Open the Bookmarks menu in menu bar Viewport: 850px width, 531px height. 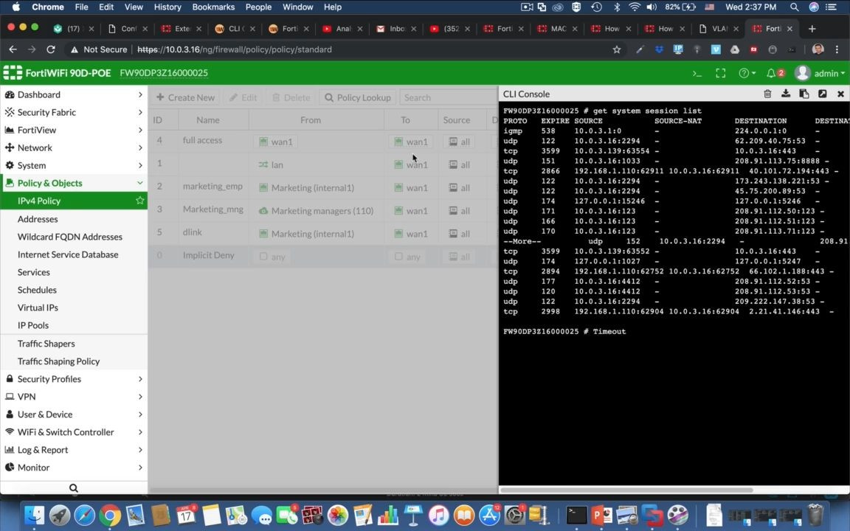tap(213, 7)
